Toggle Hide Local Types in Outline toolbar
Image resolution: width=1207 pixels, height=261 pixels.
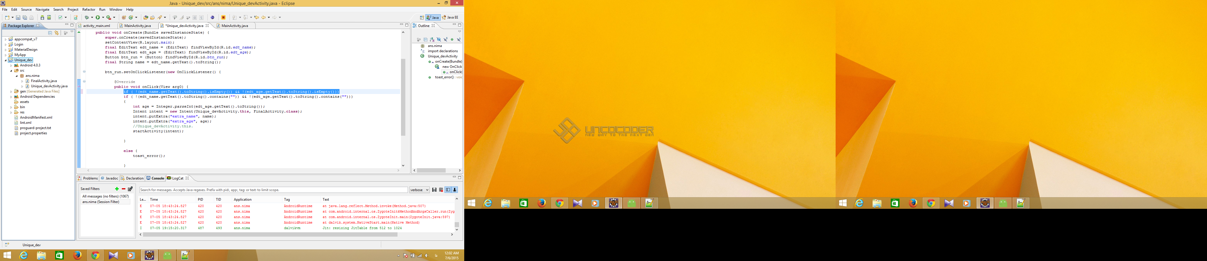(x=459, y=40)
